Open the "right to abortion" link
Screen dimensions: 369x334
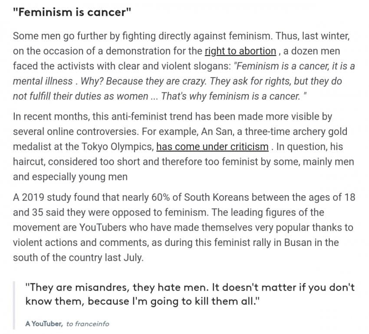point(240,51)
